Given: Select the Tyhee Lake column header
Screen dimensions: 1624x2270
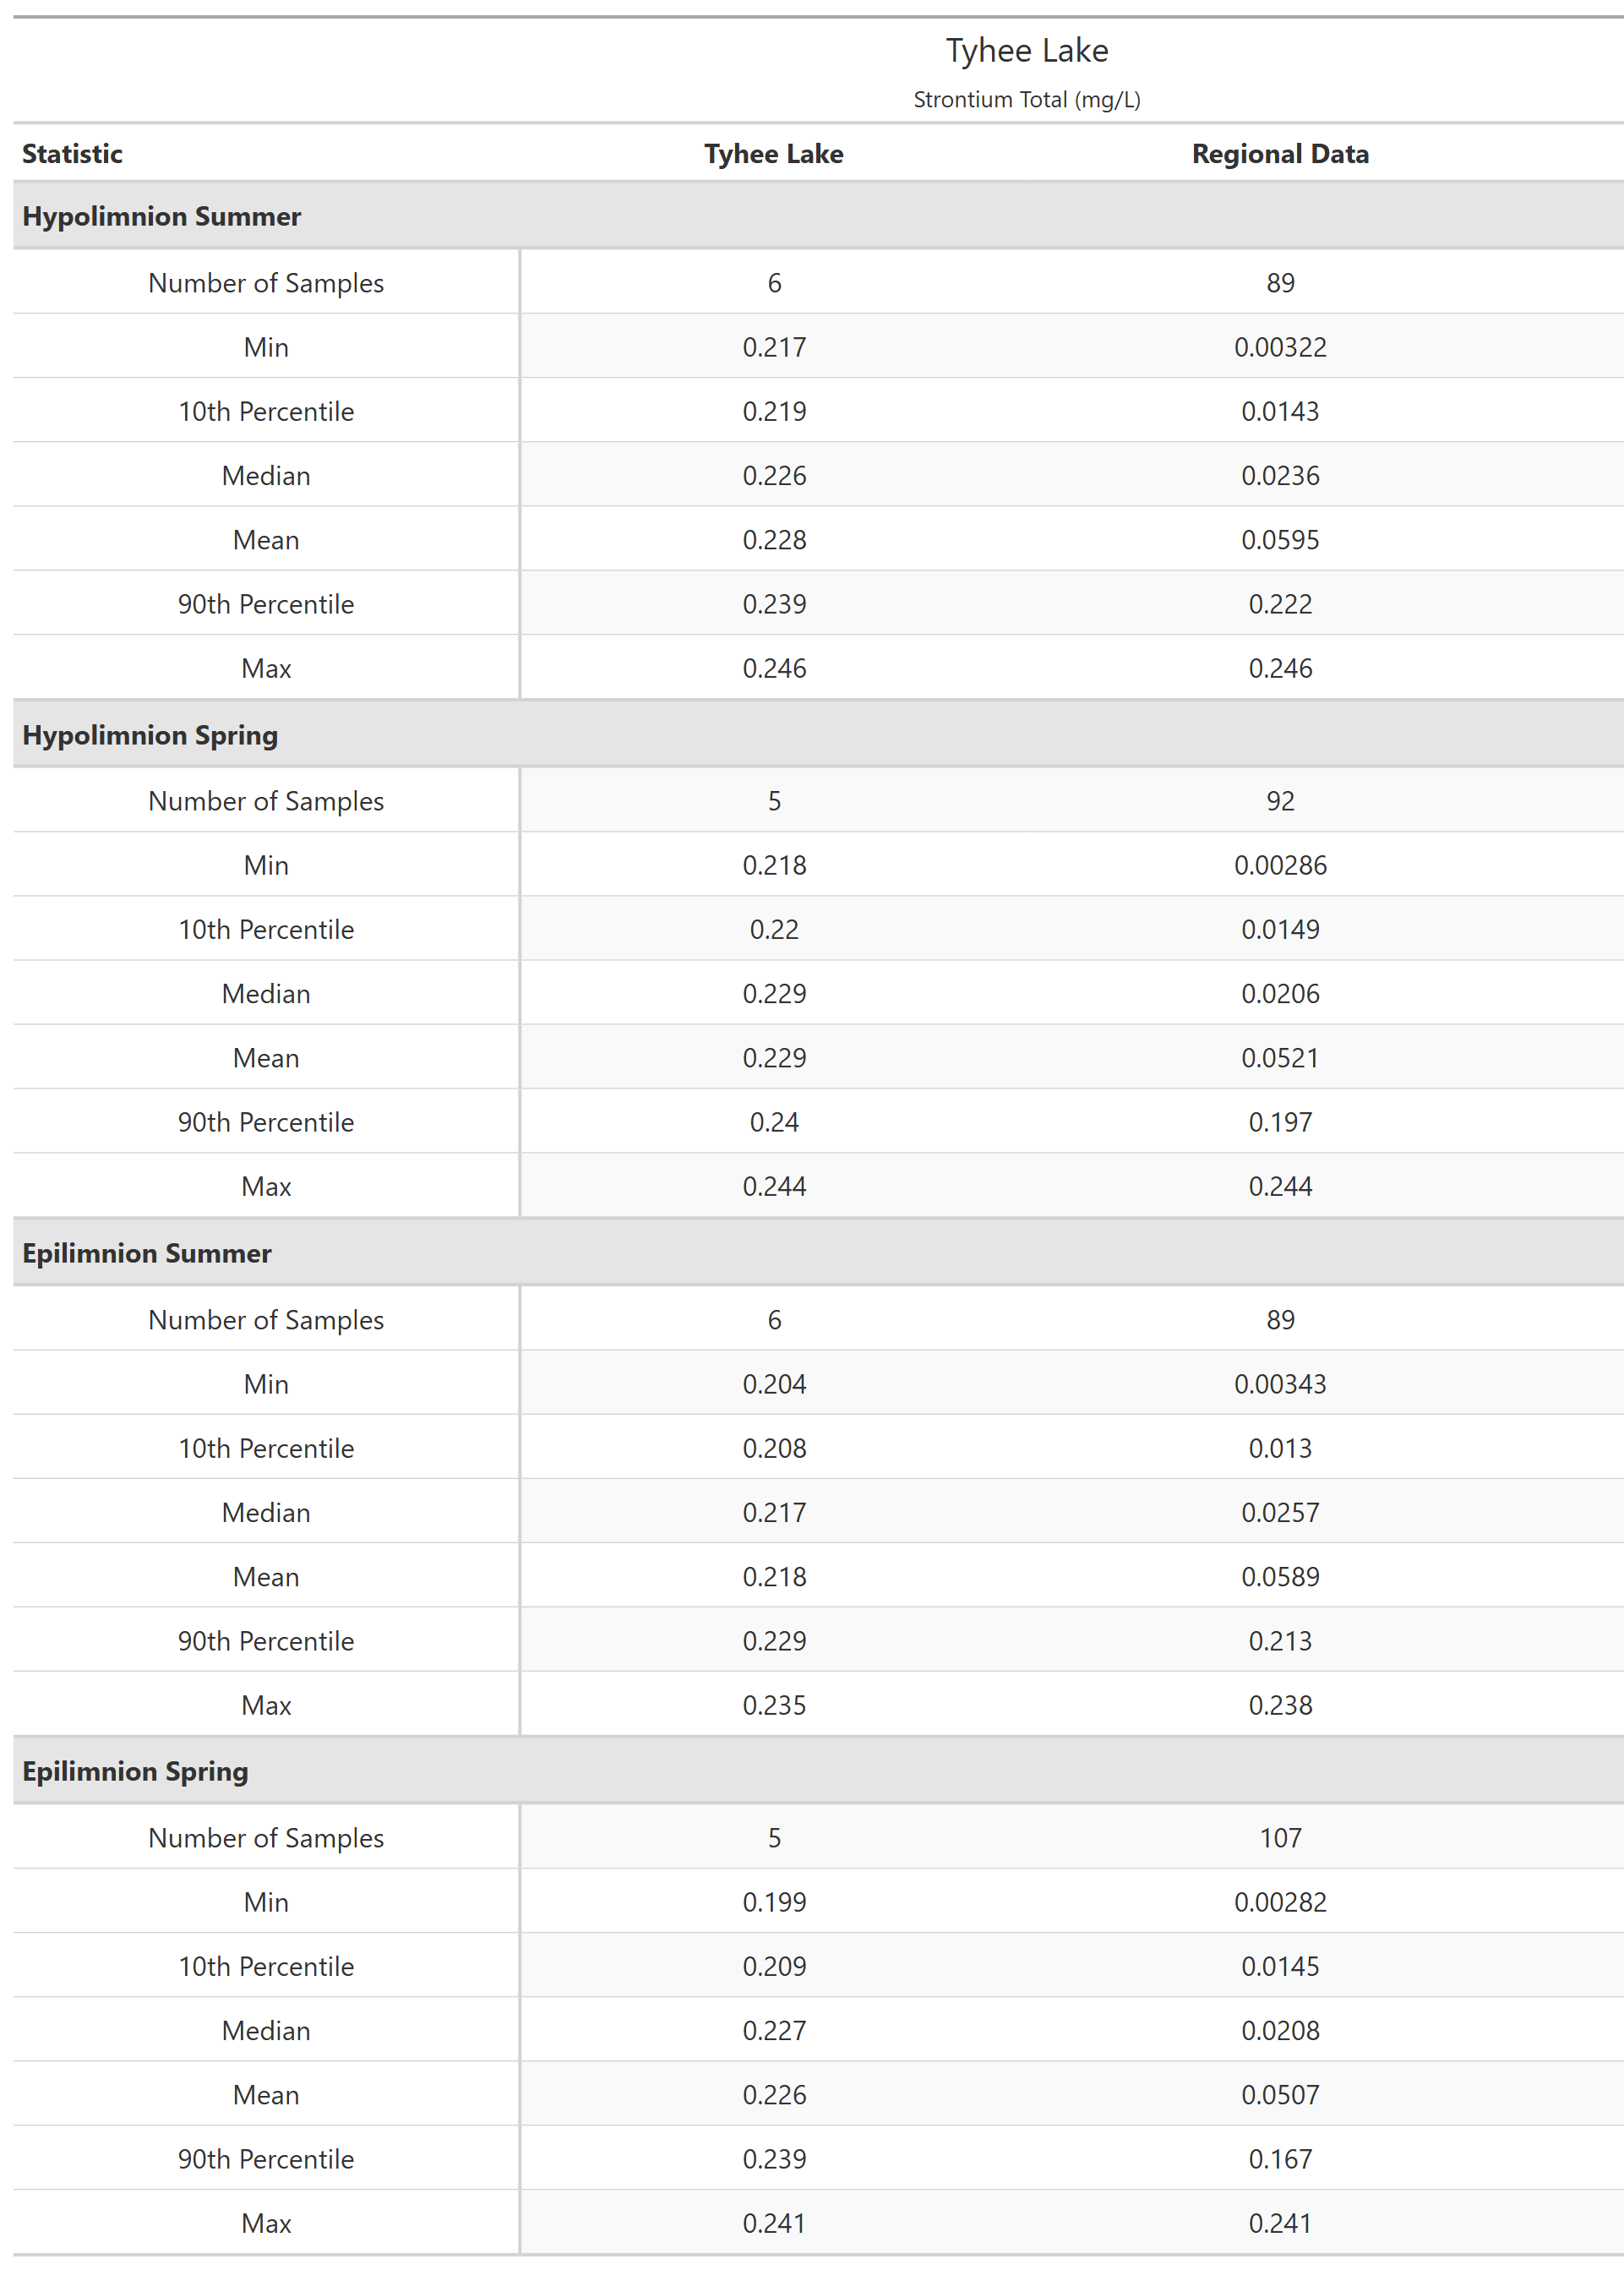Looking at the screenshot, I should click(x=773, y=154).
